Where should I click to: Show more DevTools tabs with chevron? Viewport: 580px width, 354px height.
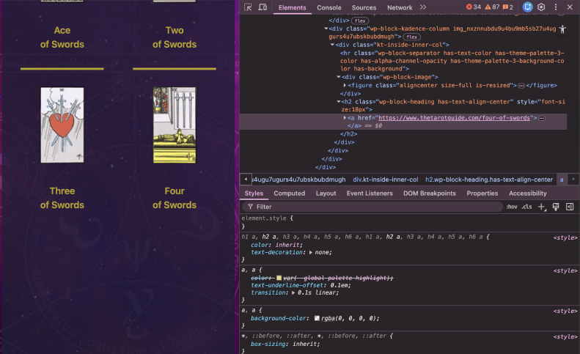[423, 7]
